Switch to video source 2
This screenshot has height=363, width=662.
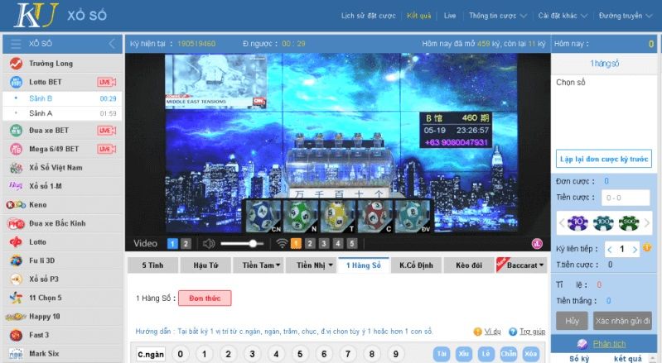click(x=186, y=243)
